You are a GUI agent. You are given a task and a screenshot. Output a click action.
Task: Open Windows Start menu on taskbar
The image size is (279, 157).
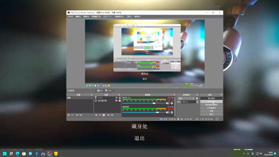pyautogui.click(x=5, y=154)
